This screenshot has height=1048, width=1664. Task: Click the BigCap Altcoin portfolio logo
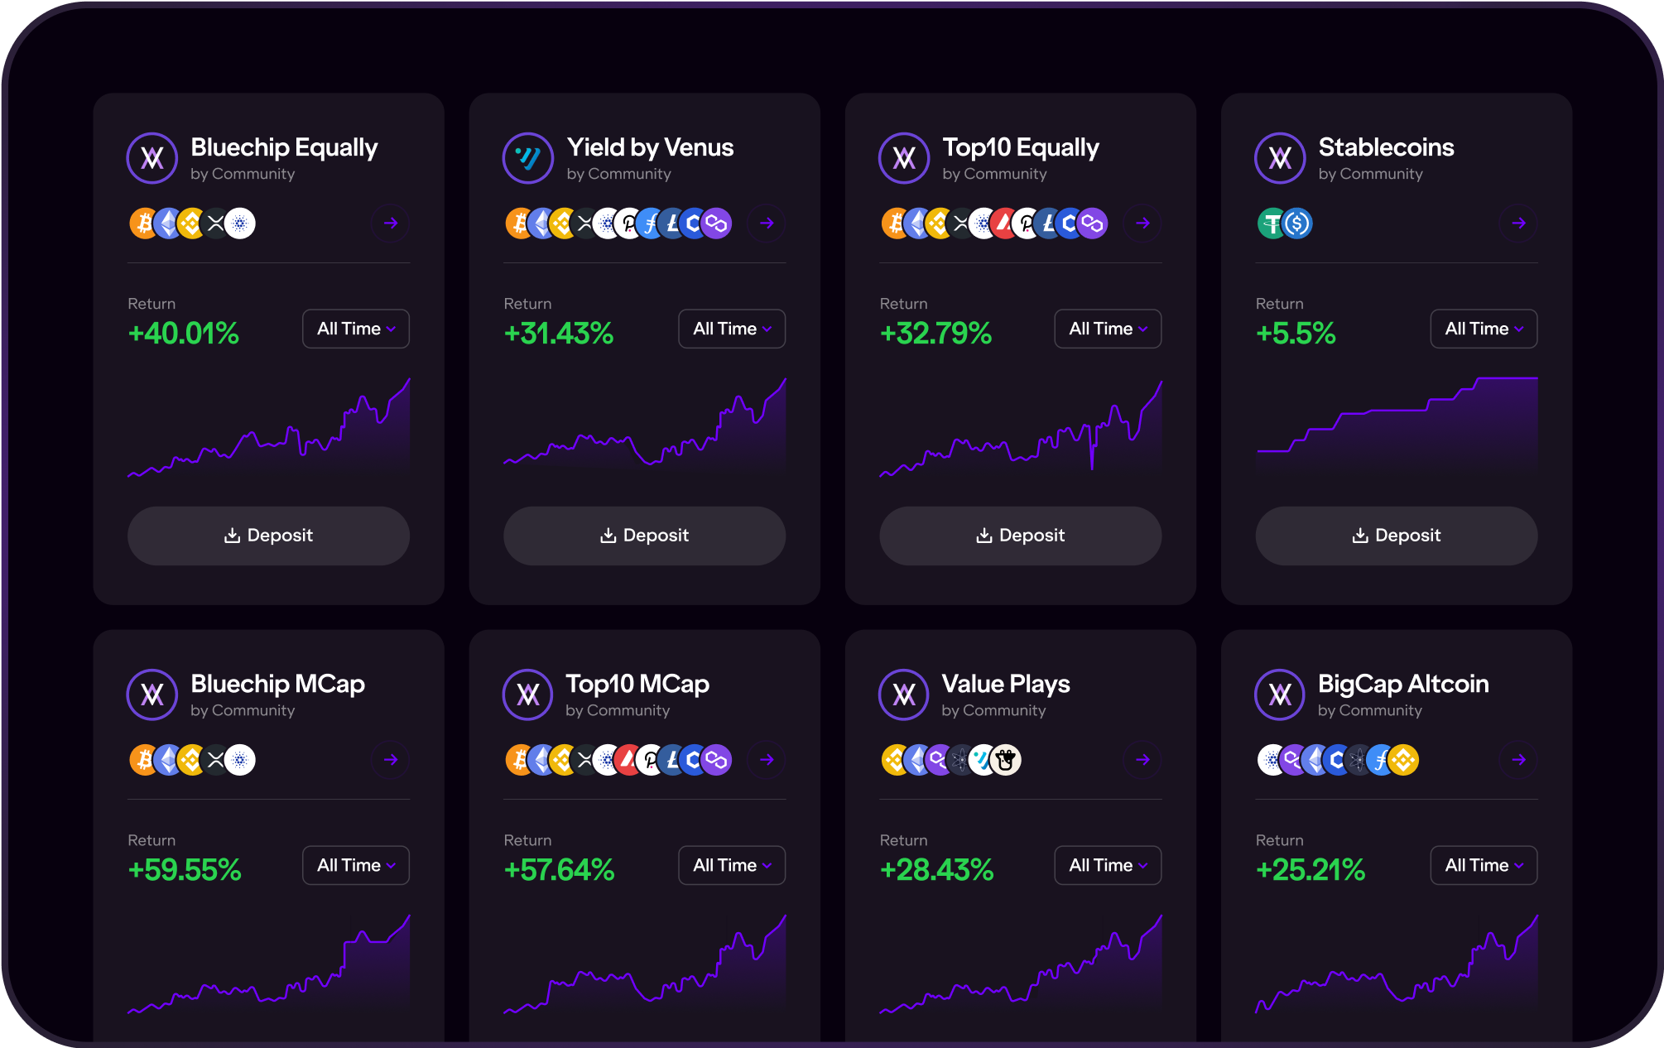1280,695
